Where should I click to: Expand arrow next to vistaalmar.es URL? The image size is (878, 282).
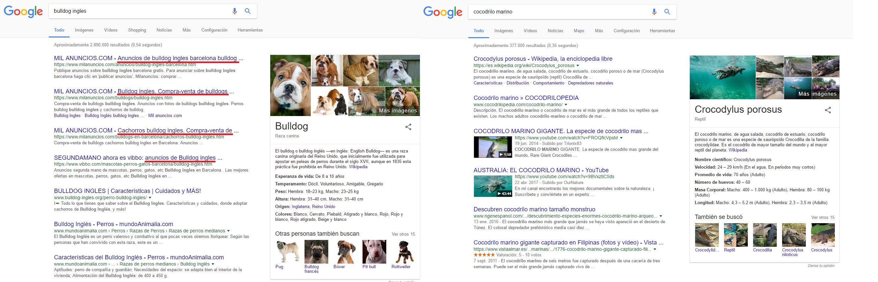(x=655, y=249)
